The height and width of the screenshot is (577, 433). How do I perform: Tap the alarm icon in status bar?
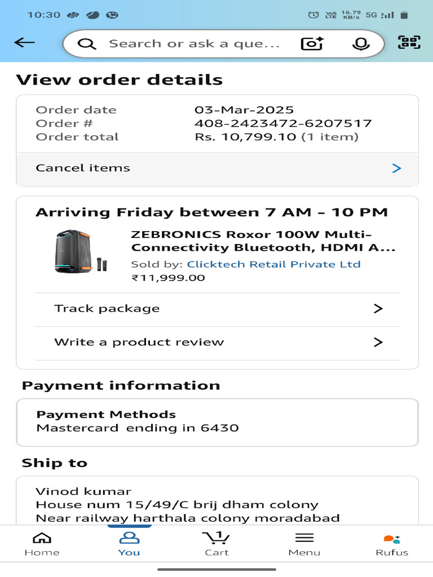click(x=313, y=15)
